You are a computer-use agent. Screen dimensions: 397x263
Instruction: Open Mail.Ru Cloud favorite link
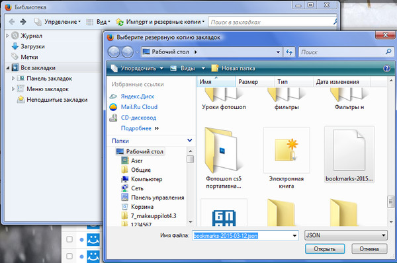coord(139,107)
